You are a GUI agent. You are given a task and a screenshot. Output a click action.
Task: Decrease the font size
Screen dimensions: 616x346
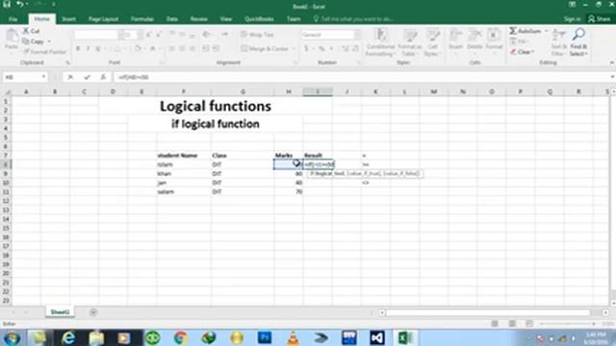coord(159,35)
